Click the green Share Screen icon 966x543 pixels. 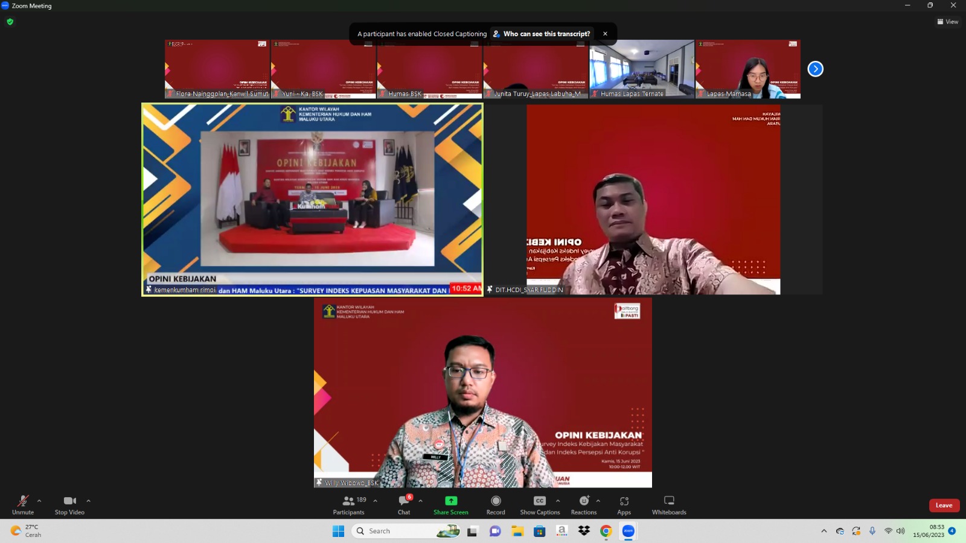click(451, 501)
